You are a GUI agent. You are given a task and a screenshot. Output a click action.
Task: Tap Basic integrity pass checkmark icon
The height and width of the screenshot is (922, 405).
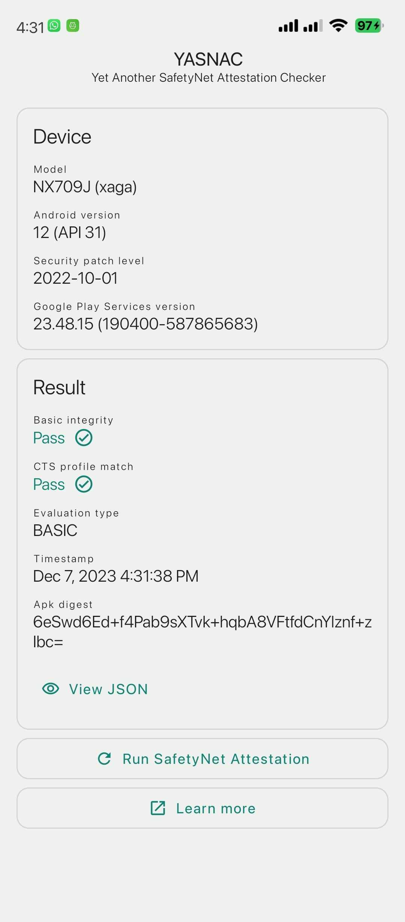click(x=84, y=438)
